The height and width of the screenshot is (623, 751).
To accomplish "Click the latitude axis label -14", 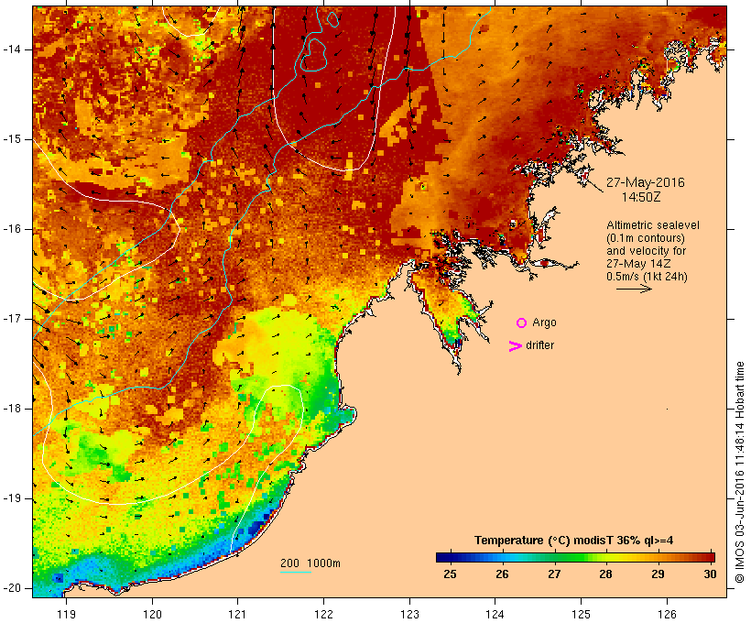I will click(12, 49).
